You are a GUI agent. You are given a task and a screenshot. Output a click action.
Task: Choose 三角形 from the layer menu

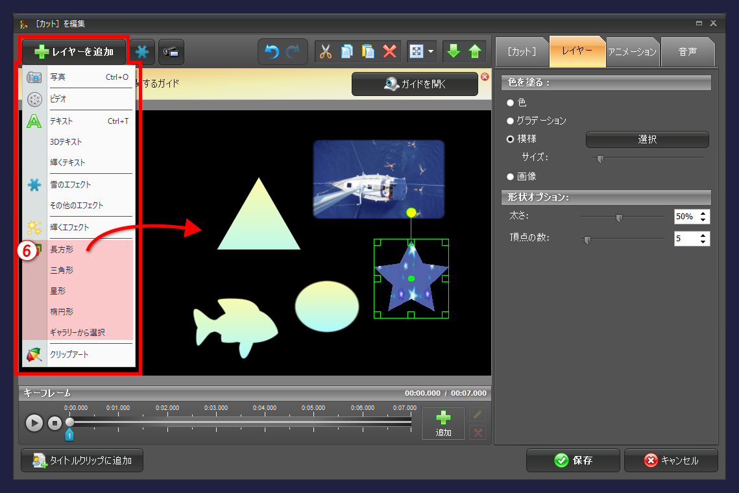coord(62,270)
